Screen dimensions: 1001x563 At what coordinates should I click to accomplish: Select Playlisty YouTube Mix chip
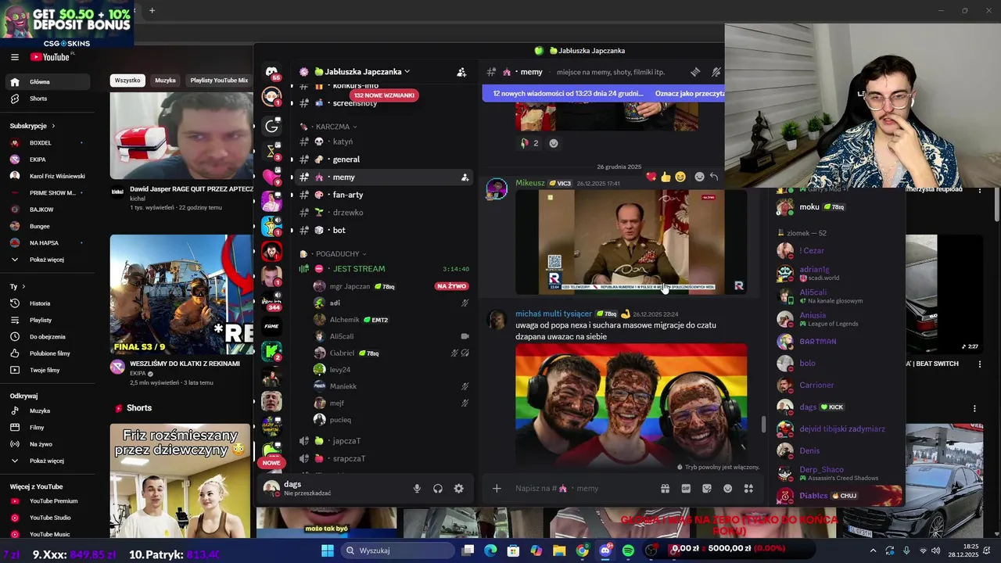(x=219, y=81)
